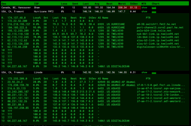Open the Linode latency chart thumbnail
This screenshot has width=191, height=126.
click(154, 73)
